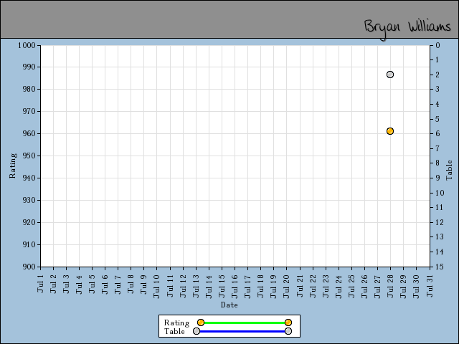Click the '0' table axis value

point(437,45)
